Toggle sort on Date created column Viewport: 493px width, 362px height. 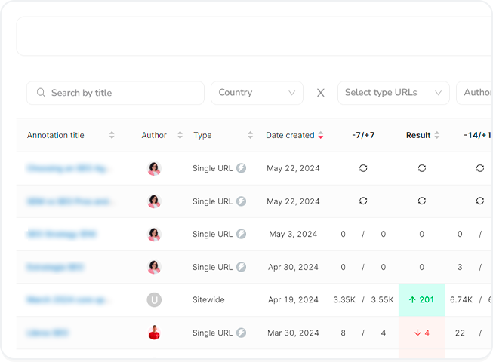[x=320, y=136]
